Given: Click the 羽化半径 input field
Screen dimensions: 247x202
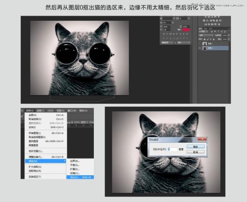Looking at the screenshot, I should point(173,149).
